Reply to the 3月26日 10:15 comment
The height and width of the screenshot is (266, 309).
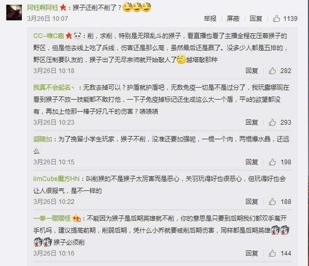coord(252,162)
